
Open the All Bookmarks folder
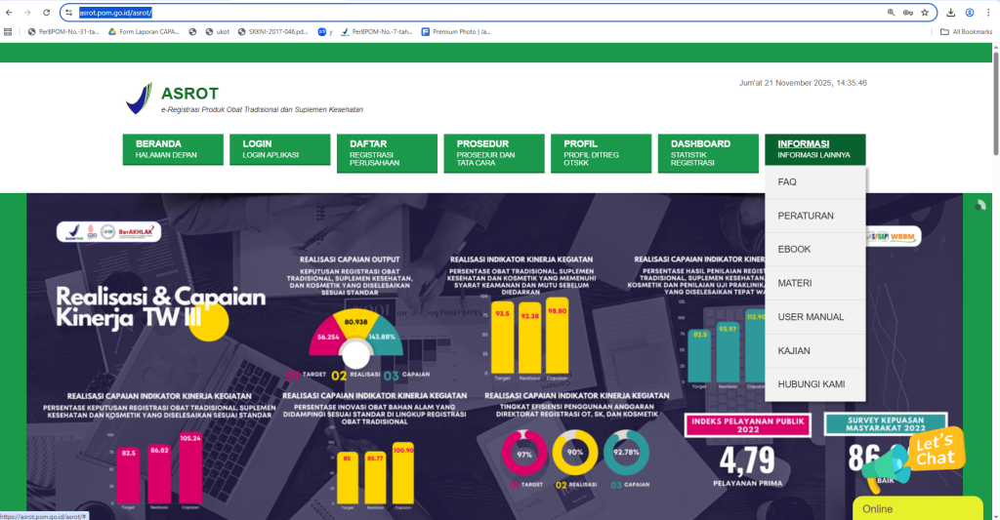[967, 31]
